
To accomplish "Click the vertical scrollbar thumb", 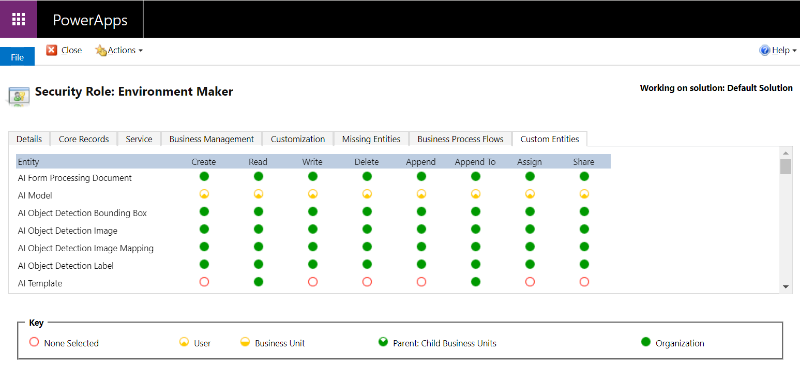I will pos(786,167).
